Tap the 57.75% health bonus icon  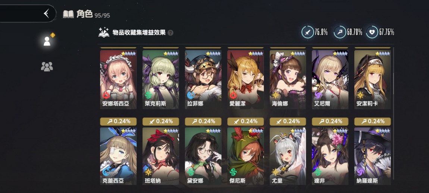[x=372, y=32]
